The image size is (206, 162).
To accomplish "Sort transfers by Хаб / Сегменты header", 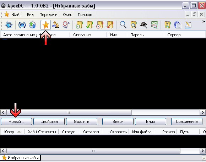I will [42, 132].
